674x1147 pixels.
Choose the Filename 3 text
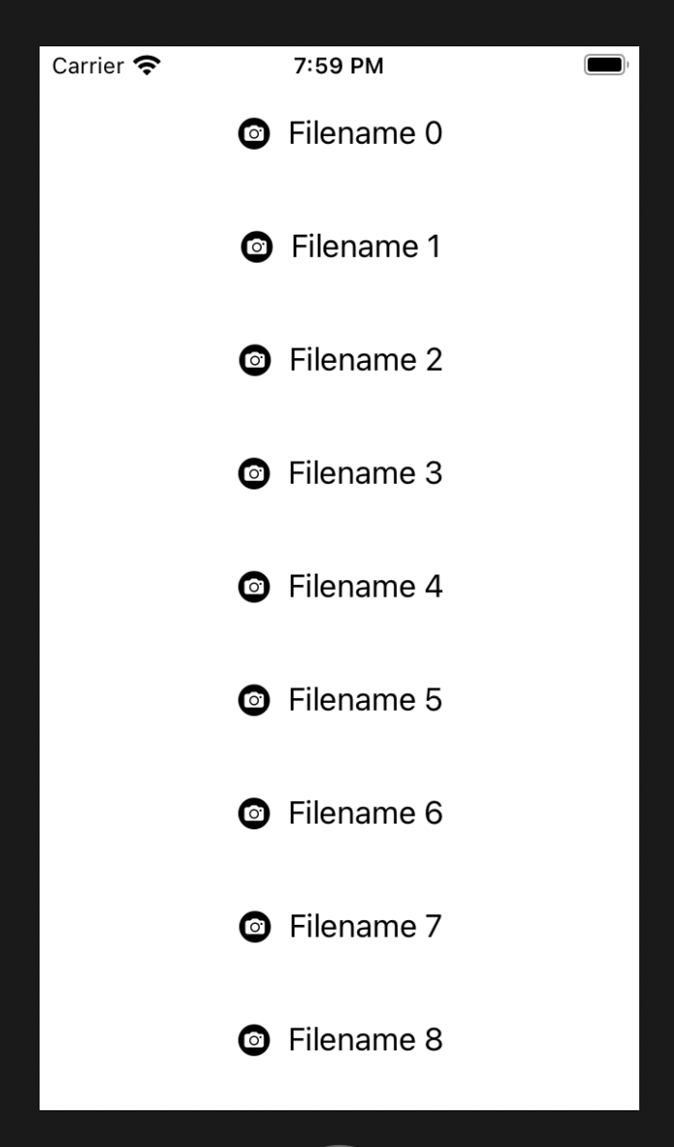[x=365, y=473]
